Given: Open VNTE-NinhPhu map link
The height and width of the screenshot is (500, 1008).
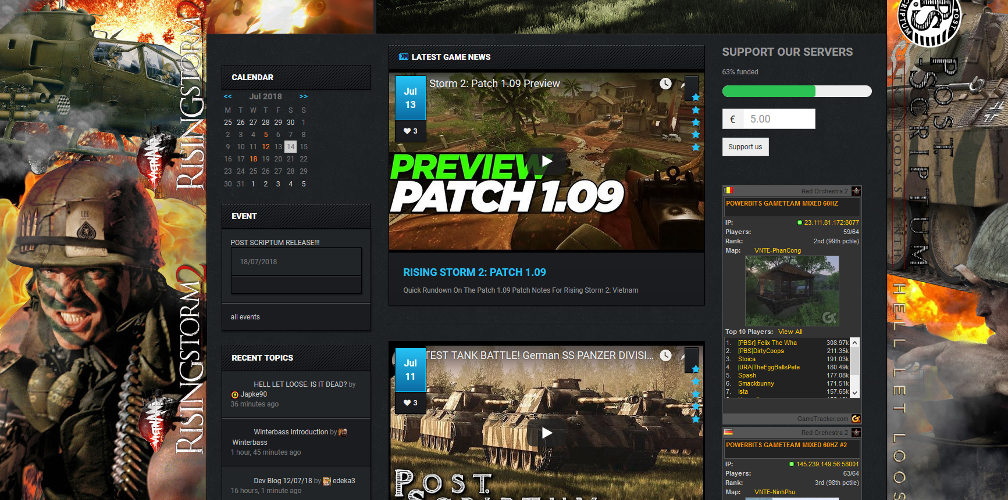Looking at the screenshot, I should tap(775, 492).
